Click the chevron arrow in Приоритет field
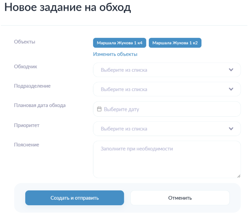252x216 pixels. pyautogui.click(x=231, y=129)
